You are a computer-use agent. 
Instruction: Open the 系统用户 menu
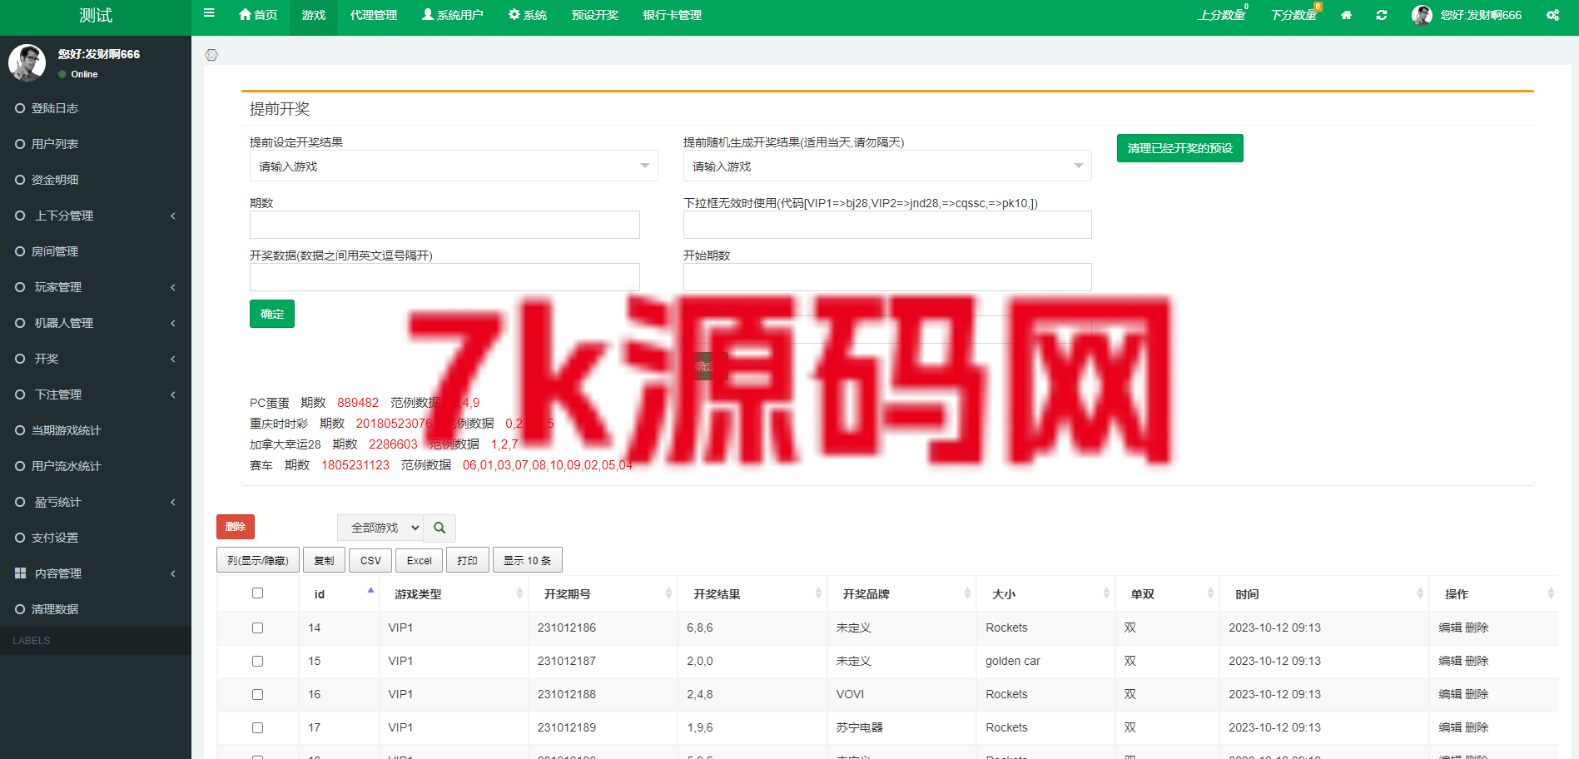coord(452,15)
